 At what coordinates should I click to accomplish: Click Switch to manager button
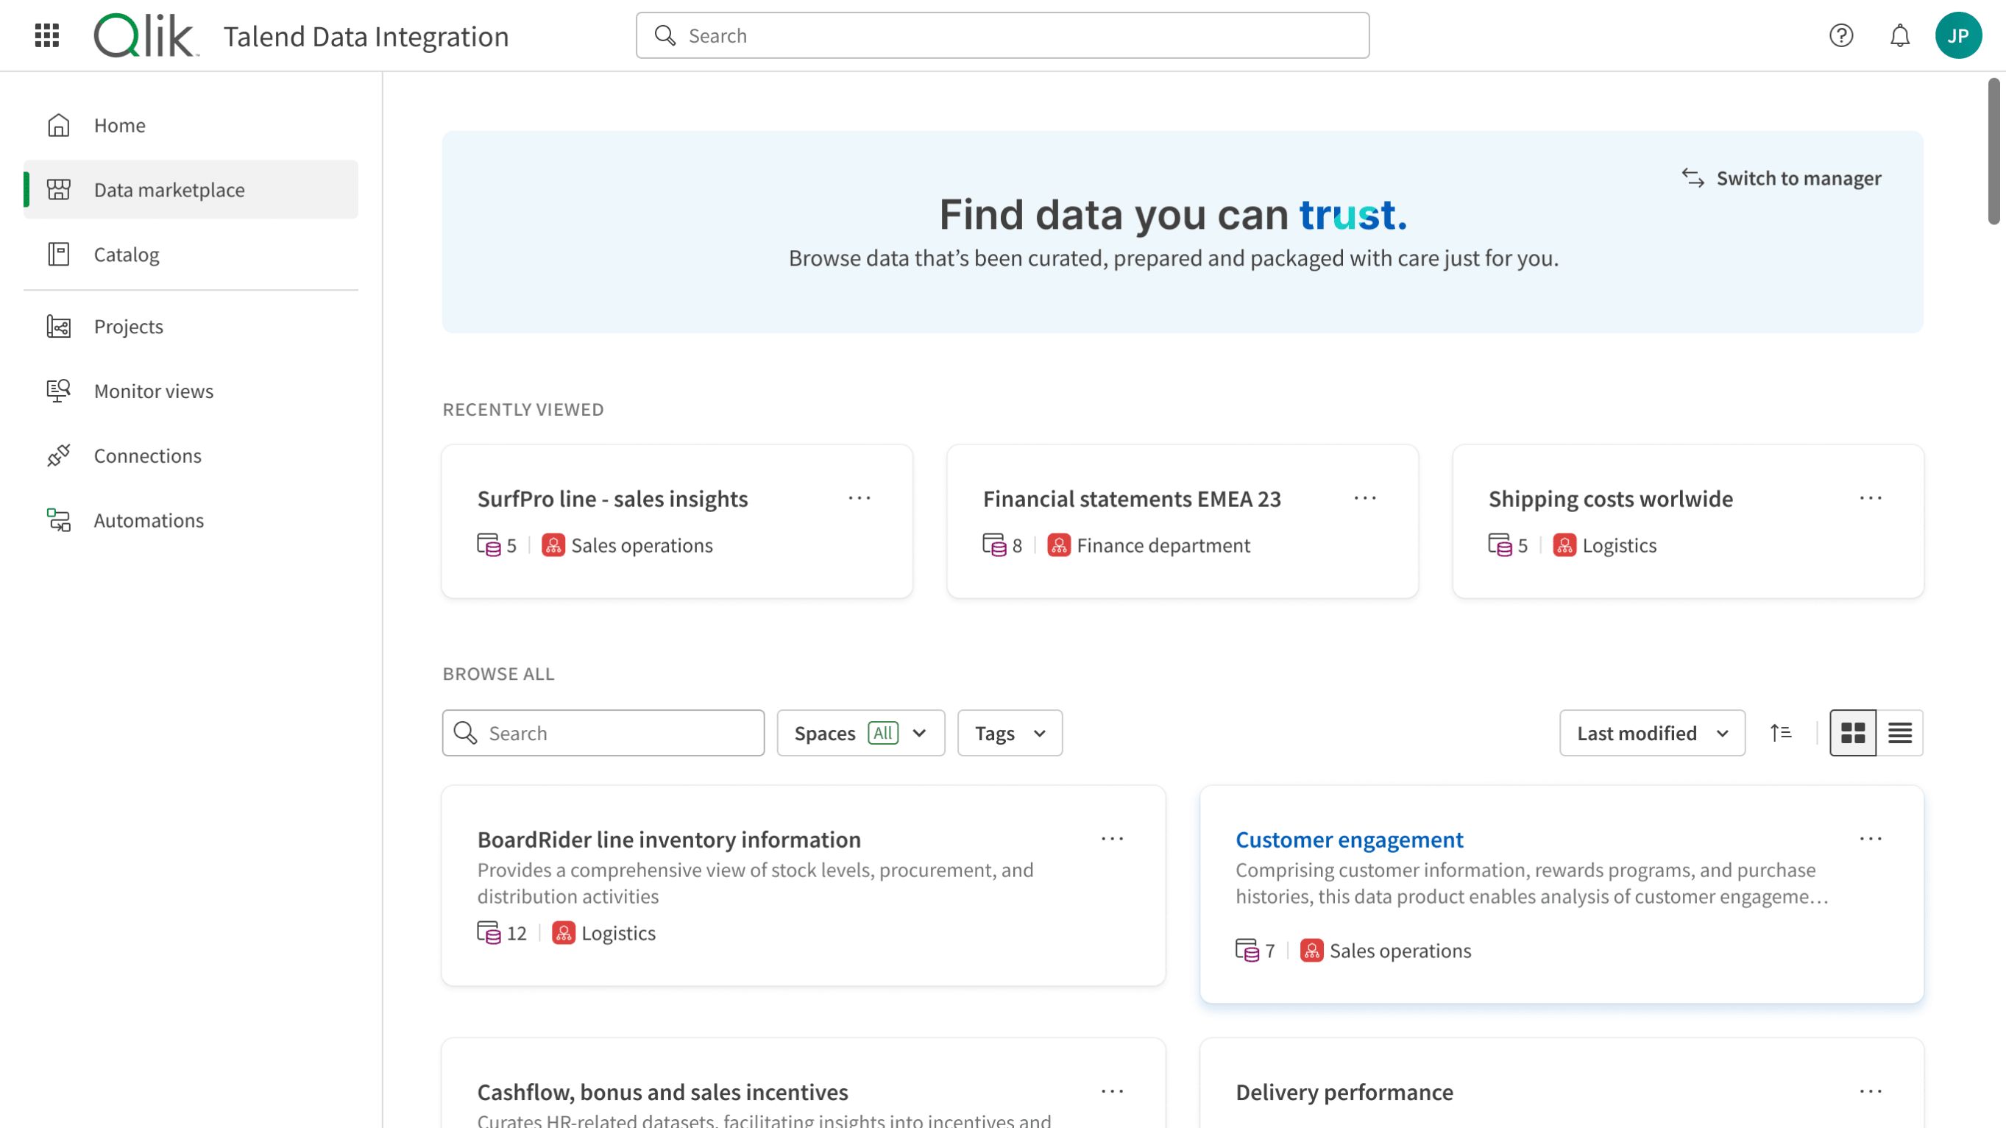[1780, 177]
